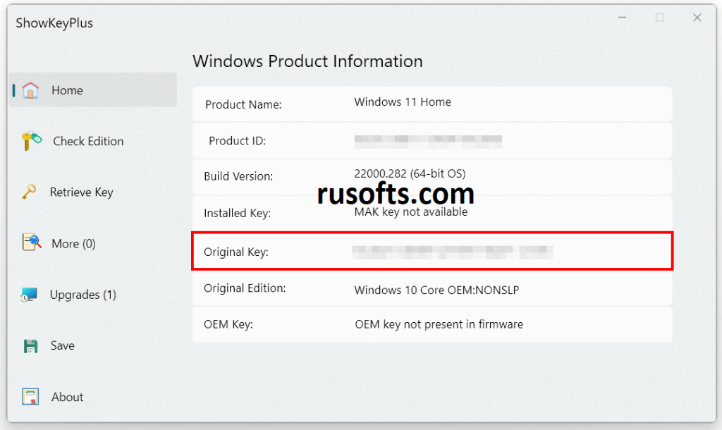Click the Home house icon

coord(30,90)
